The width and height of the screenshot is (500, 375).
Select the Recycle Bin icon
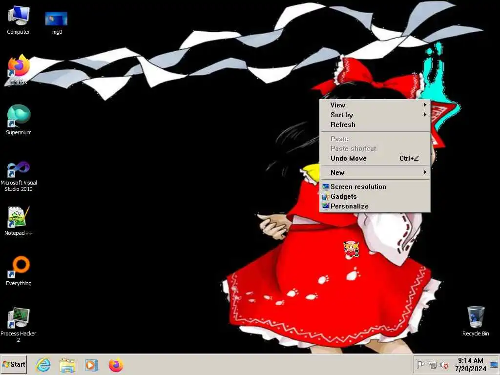(476, 321)
